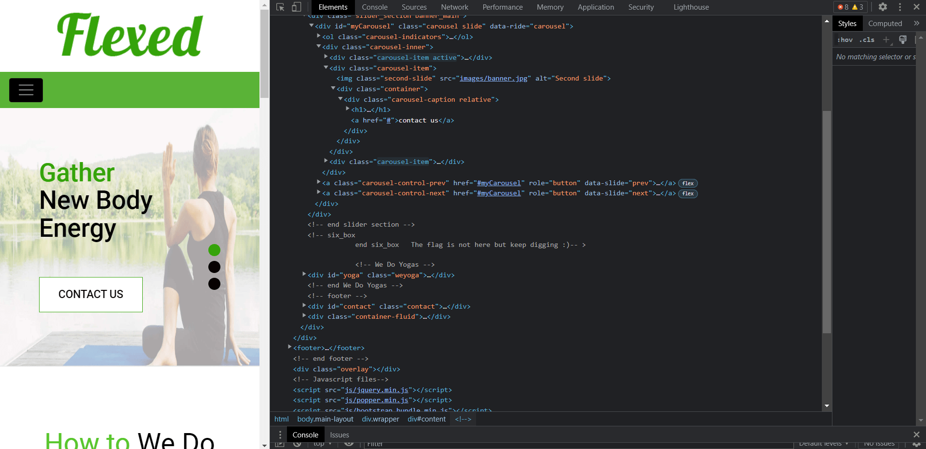Add a new style rule with plus icon
Viewport: 926px width, 449px height.
[886, 40]
